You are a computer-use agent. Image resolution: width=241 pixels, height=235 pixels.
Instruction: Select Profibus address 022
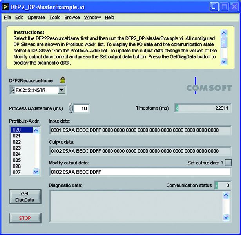point(22,142)
